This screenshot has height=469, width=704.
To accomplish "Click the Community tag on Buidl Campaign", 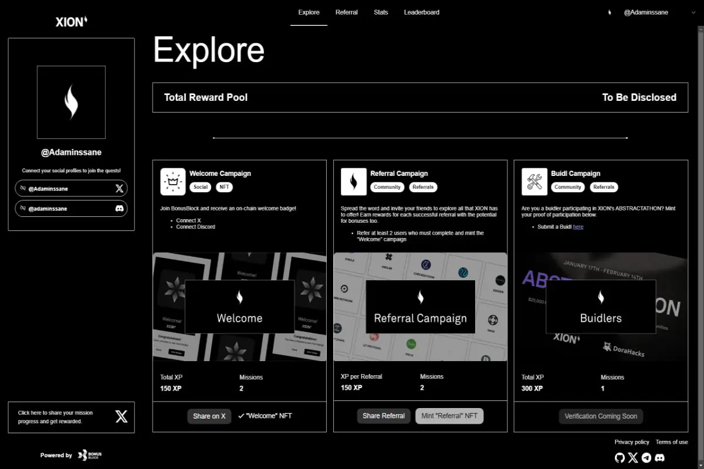I will click(x=568, y=187).
